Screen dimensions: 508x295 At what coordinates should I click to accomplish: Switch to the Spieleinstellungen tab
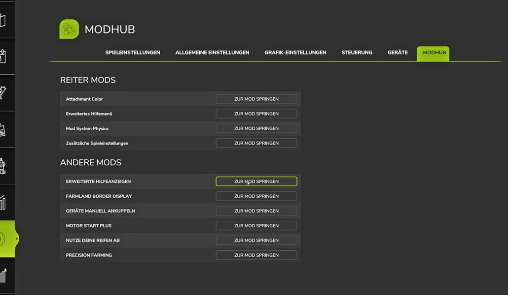pyautogui.click(x=133, y=53)
